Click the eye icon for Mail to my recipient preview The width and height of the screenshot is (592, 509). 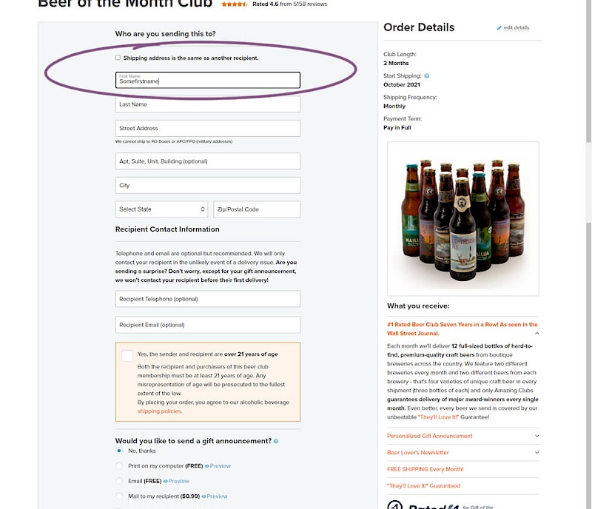pos(204,496)
